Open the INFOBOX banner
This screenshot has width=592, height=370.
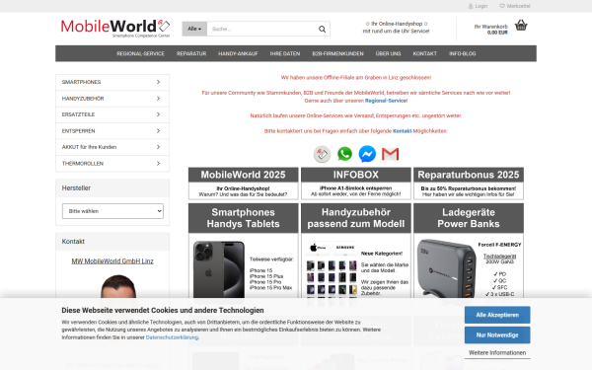pyautogui.click(x=355, y=184)
